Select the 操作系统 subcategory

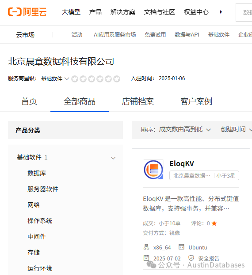pos(40,221)
